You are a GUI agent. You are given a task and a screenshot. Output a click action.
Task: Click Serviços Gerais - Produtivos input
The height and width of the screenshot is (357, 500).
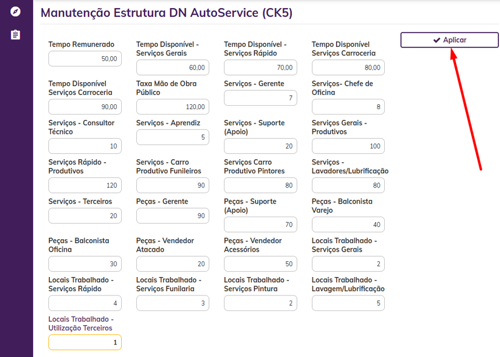(x=348, y=146)
